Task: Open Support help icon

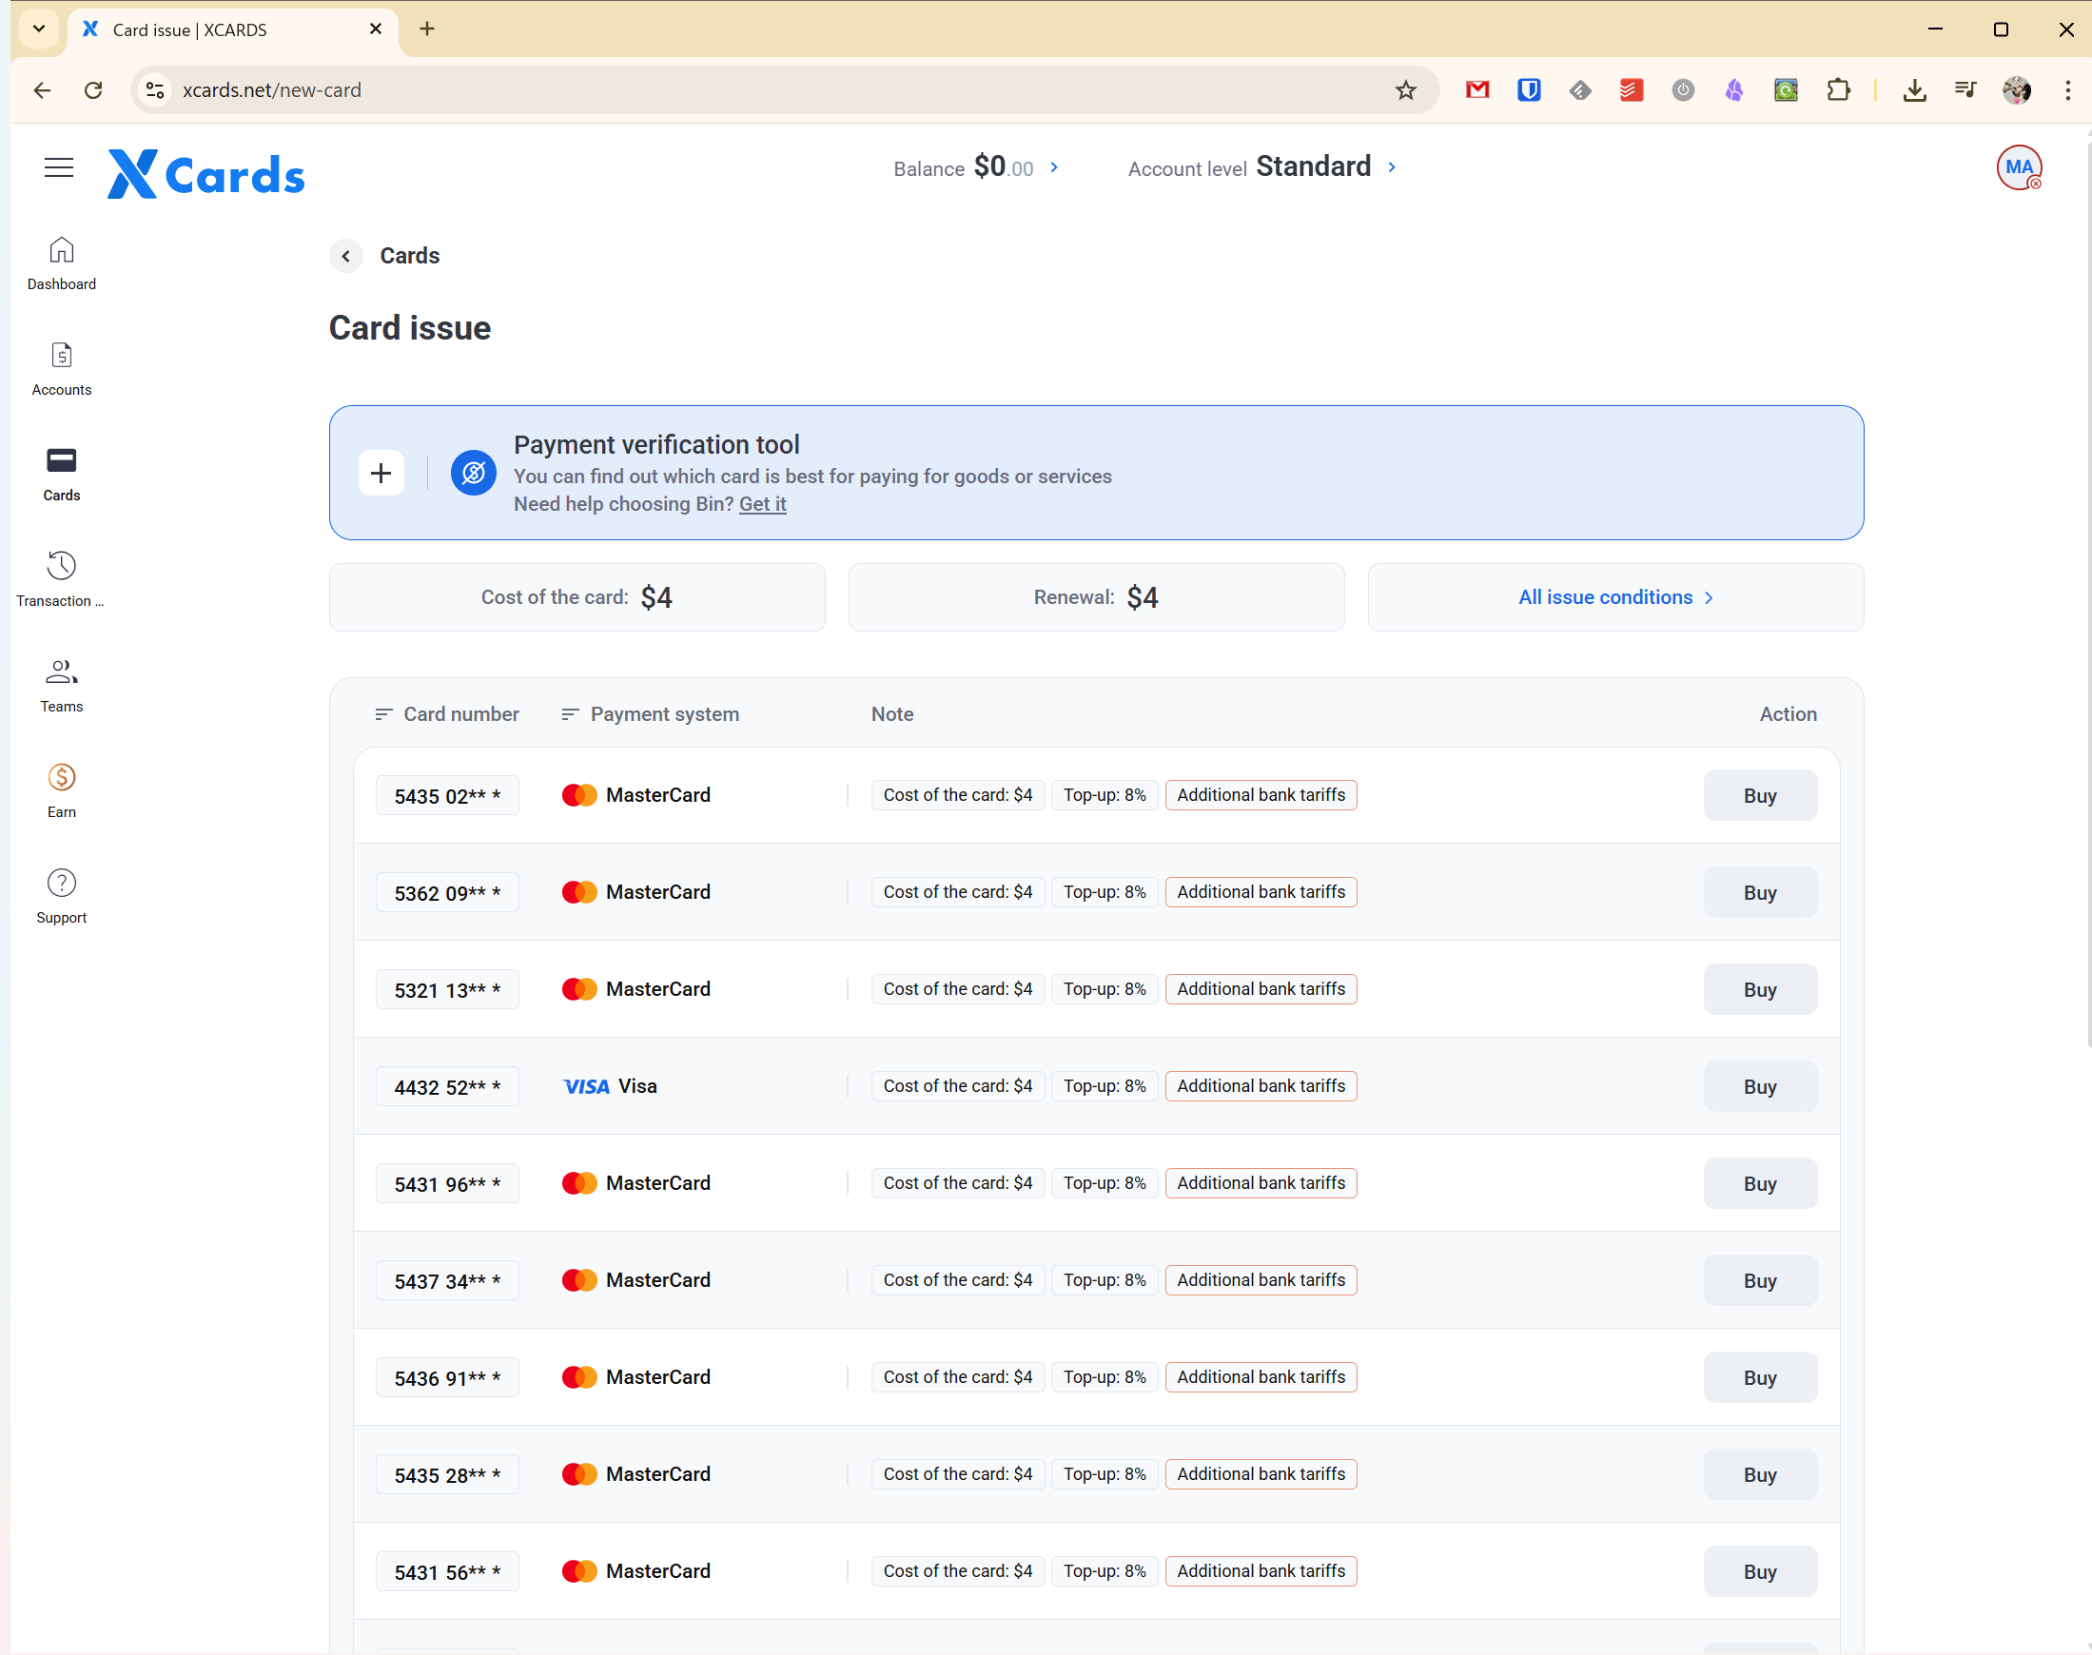Action: pos(61,896)
